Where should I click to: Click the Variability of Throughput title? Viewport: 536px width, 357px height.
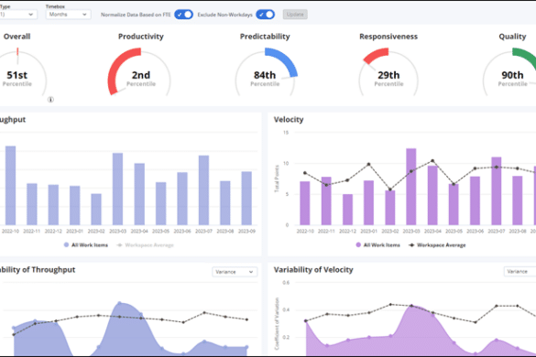click(x=38, y=270)
